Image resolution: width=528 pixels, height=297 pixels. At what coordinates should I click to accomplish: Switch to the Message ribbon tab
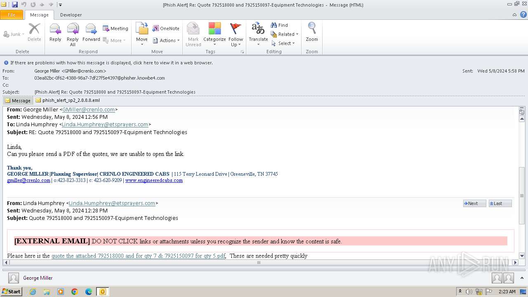[39, 15]
